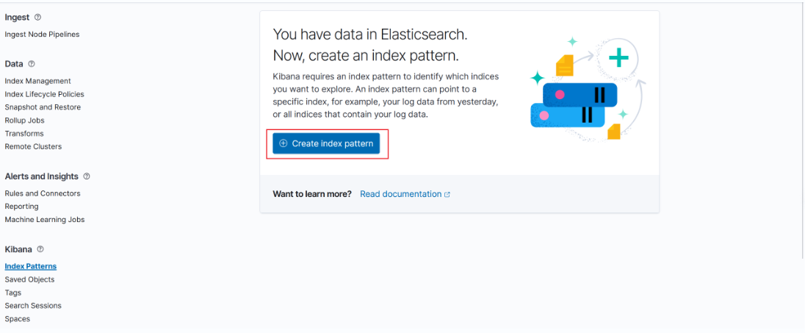Go to Index Management
This screenshot has width=805, height=333.
tap(37, 81)
